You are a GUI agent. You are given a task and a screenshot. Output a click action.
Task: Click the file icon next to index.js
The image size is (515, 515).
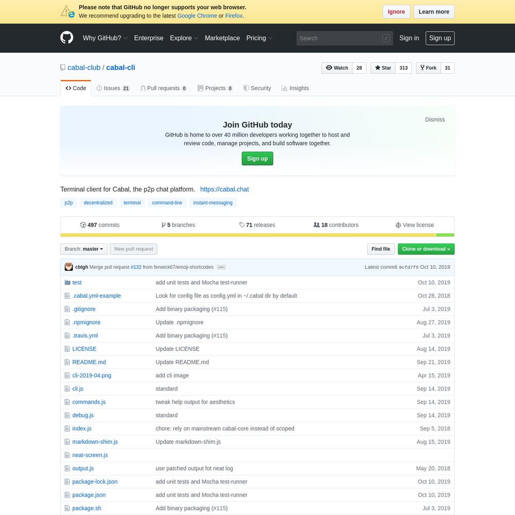(x=67, y=428)
